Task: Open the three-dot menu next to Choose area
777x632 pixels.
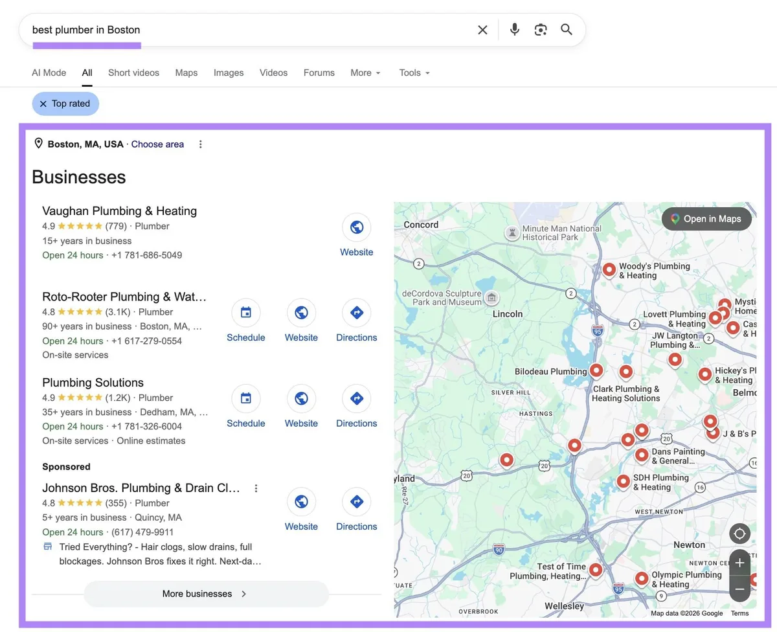Action: tap(201, 144)
